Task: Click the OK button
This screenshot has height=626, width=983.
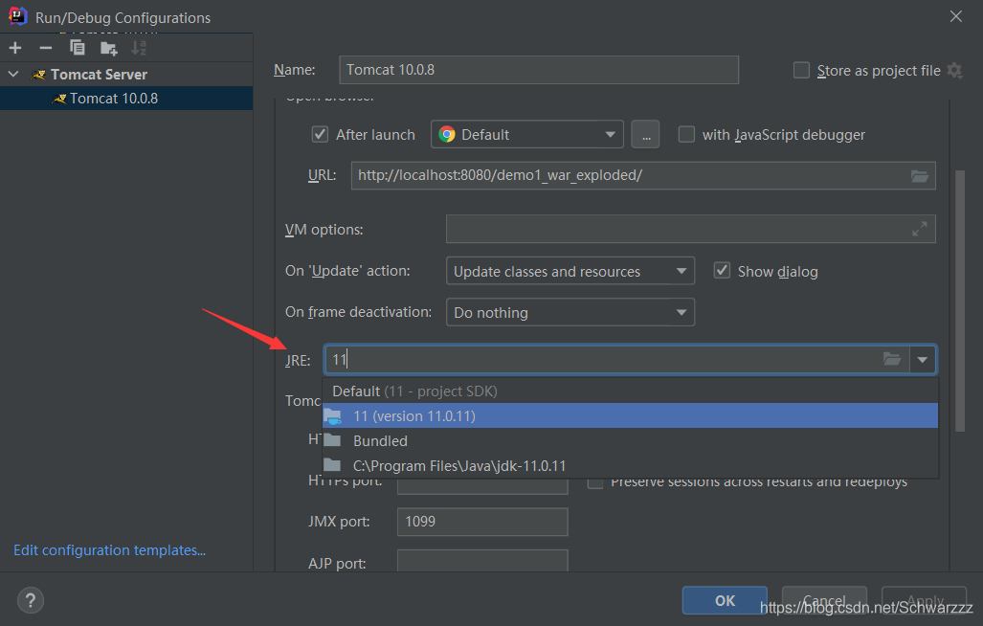Action: tap(725, 600)
